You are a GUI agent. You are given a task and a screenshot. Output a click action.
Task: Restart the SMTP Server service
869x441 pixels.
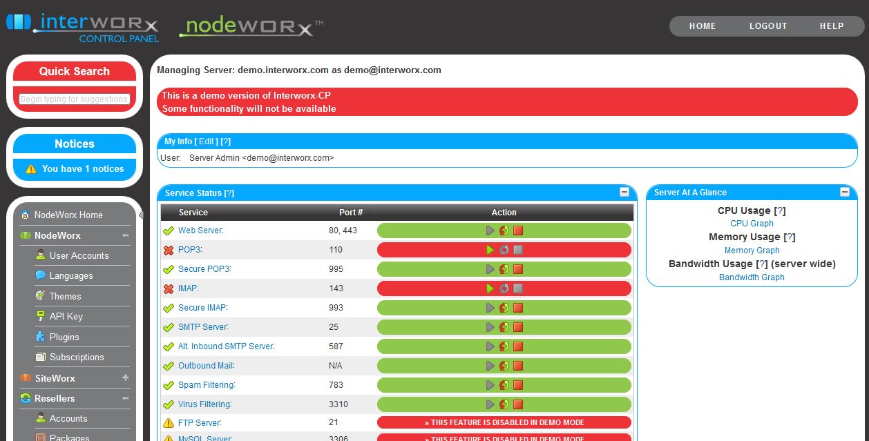[x=504, y=327]
